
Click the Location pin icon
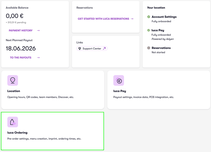13,80
